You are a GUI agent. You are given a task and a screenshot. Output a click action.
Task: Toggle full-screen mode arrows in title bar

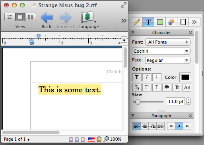(124, 5)
